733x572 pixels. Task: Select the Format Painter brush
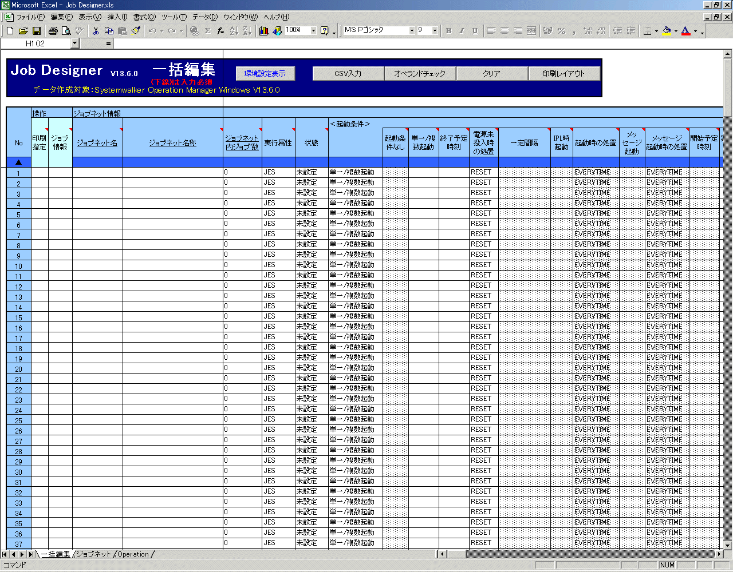pos(136,31)
